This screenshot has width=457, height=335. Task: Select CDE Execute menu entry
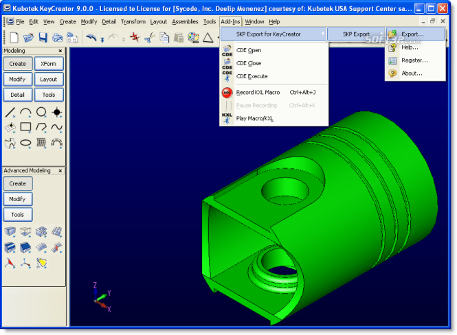pos(274,76)
